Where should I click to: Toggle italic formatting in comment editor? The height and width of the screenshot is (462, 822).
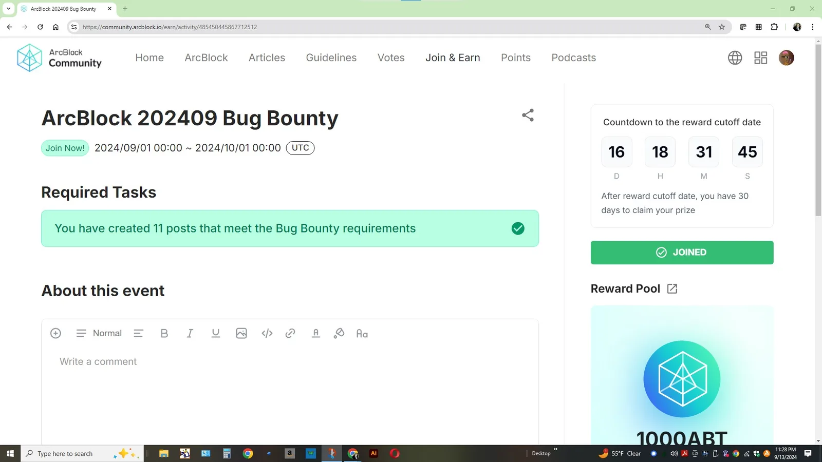pos(190,333)
